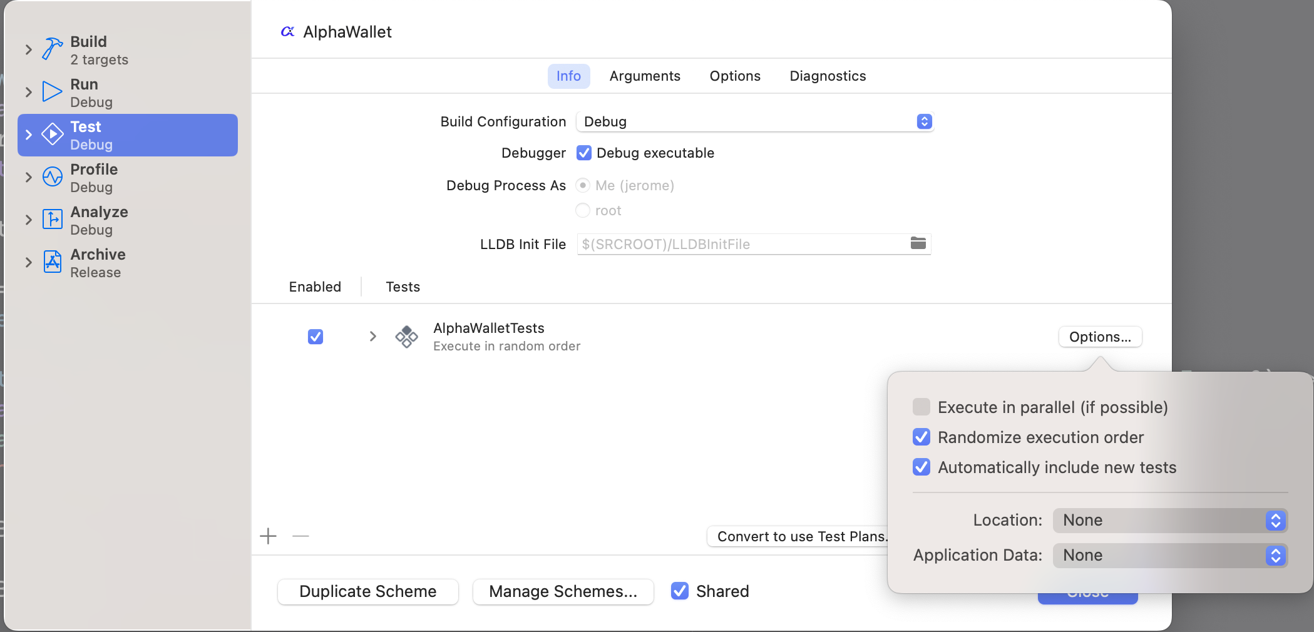This screenshot has width=1314, height=632.
Task: Expand the Run scheme action
Action: (x=28, y=92)
